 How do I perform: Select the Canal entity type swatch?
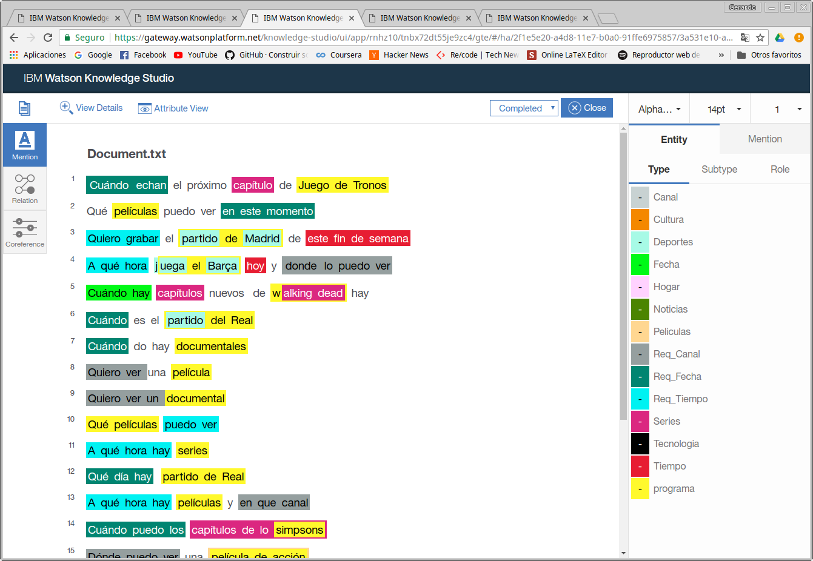(x=640, y=197)
